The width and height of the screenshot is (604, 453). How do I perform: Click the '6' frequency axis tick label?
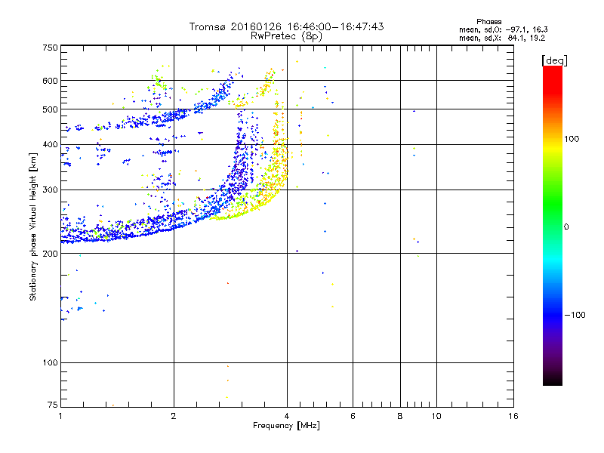pyautogui.click(x=353, y=416)
